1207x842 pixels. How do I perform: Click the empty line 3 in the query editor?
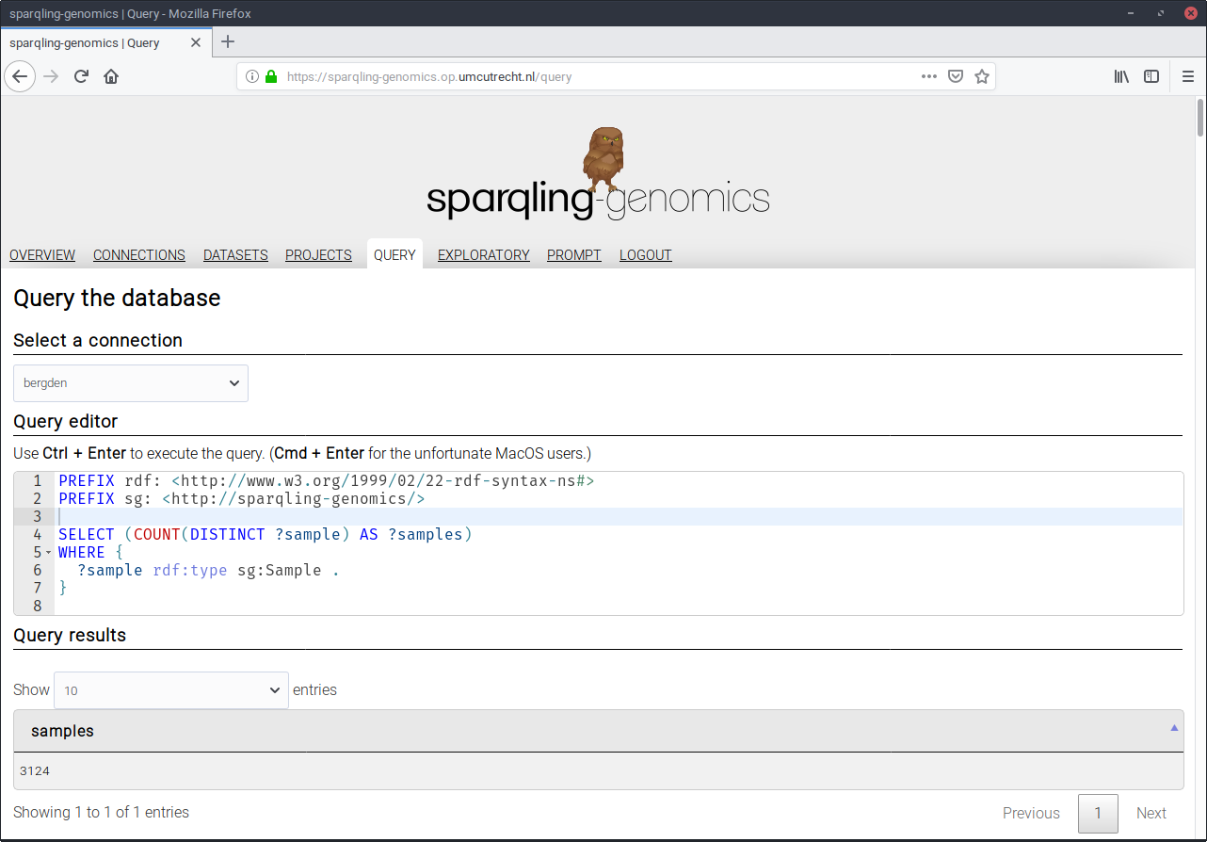pyautogui.click(x=619, y=516)
